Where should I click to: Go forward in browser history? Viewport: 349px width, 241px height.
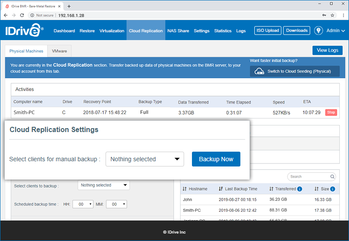[x=14, y=15]
